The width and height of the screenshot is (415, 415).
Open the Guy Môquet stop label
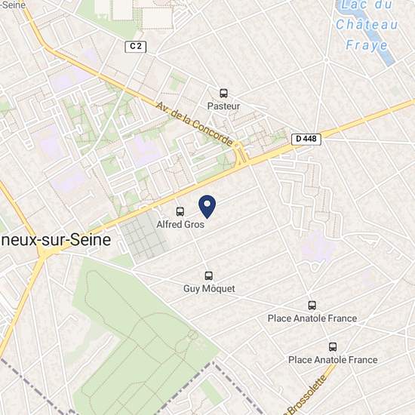tap(209, 288)
